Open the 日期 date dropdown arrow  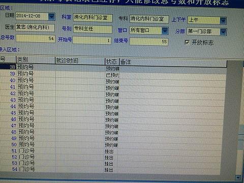[51, 16]
